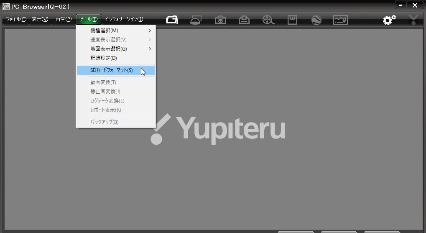Open the インフォメーション(I) menu
The image size is (426, 233).
(x=124, y=19)
